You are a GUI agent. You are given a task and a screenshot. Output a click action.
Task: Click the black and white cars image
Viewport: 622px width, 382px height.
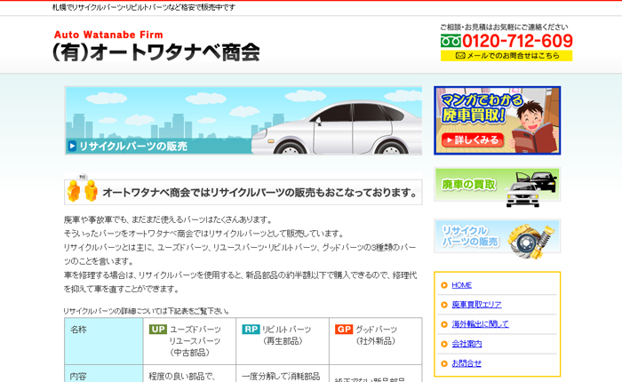[x=531, y=189]
